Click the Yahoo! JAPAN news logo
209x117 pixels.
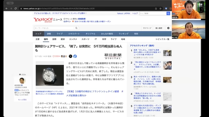click(x=48, y=20)
